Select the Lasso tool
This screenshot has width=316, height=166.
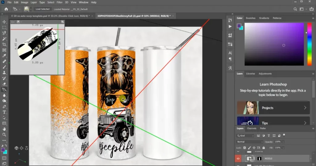coord(4,33)
